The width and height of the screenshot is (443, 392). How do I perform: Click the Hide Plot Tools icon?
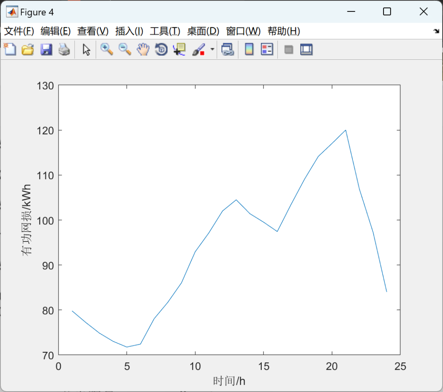click(288, 50)
